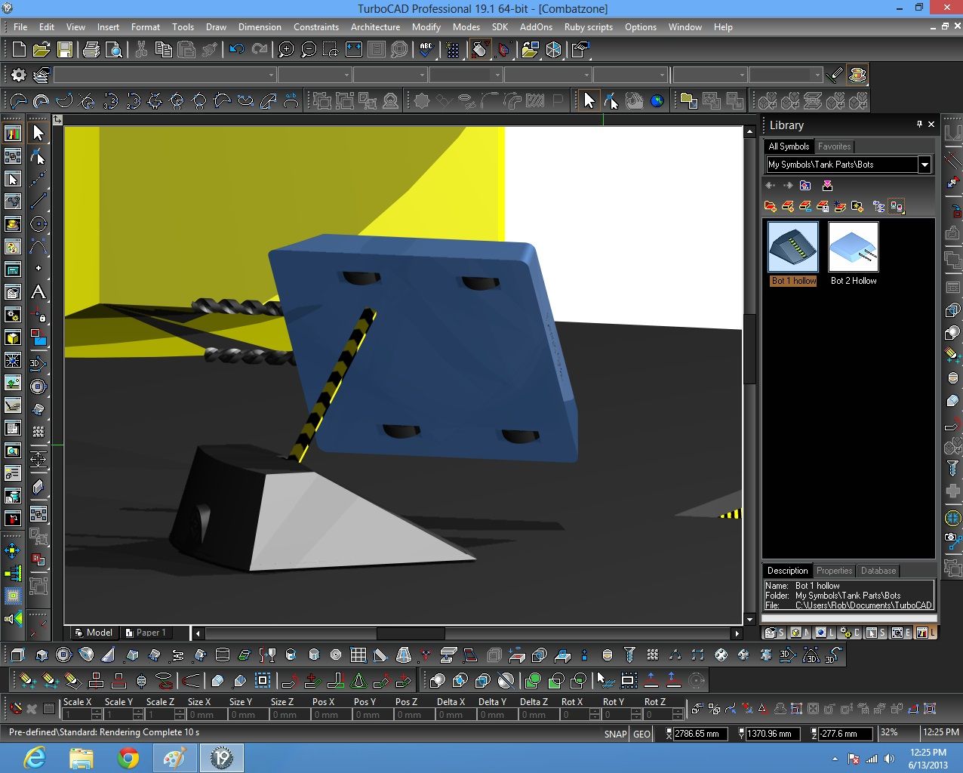Click the spell check ABC icon
The image size is (963, 773).
(426, 50)
